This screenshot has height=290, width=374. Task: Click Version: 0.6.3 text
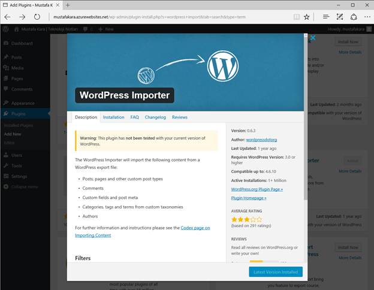(x=243, y=131)
